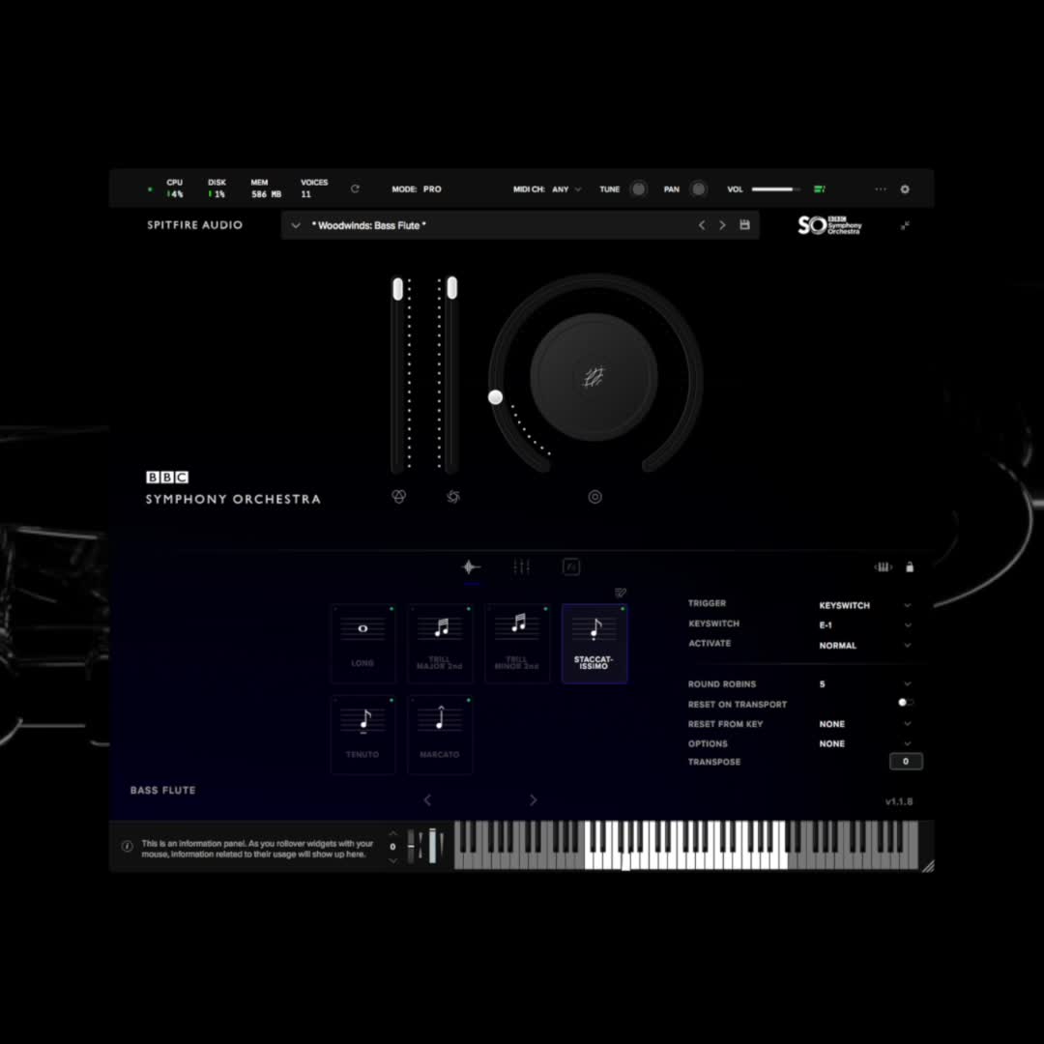Select the Tenuto articulation tile

pos(362,735)
